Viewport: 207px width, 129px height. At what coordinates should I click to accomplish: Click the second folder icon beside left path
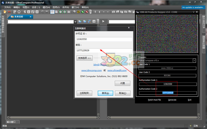tap(85, 21)
